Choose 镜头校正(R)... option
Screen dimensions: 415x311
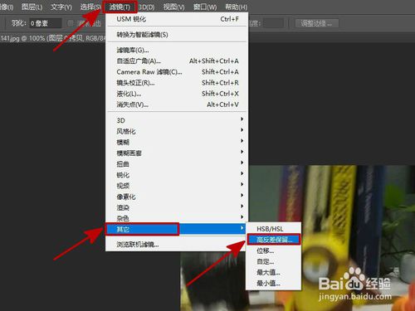point(177,83)
